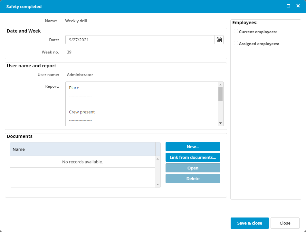This screenshot has width=306, height=232.
Task: Select Link from documents... button
Action: pyautogui.click(x=193, y=157)
